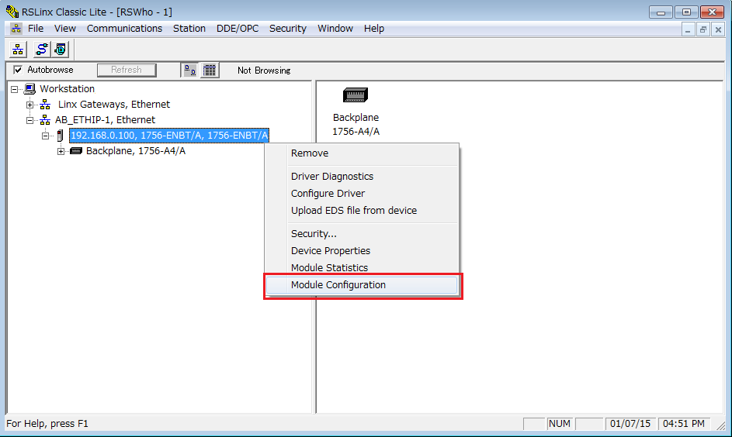The height and width of the screenshot is (437, 732).
Task: Select the 192.168.0.100 1756-ENBT/A tree item
Action: 169,136
